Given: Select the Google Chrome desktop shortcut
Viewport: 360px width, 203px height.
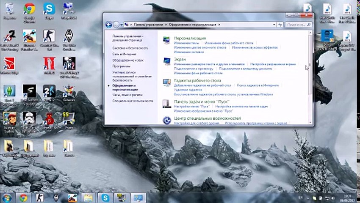Looking at the screenshot, I should (29, 13).
